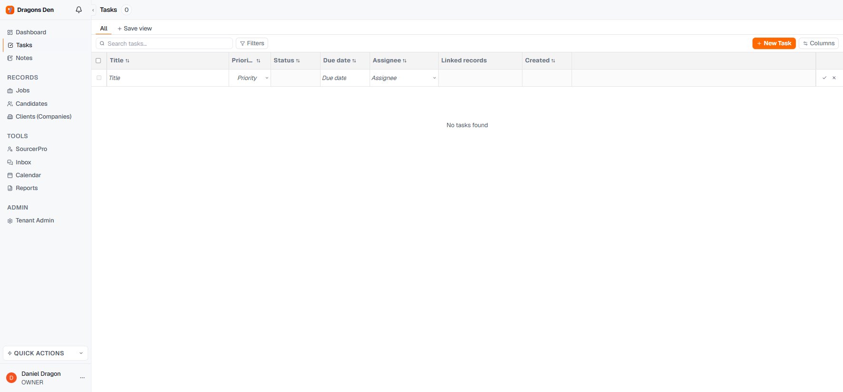
Task: Create a New Task
Action: (x=774, y=43)
